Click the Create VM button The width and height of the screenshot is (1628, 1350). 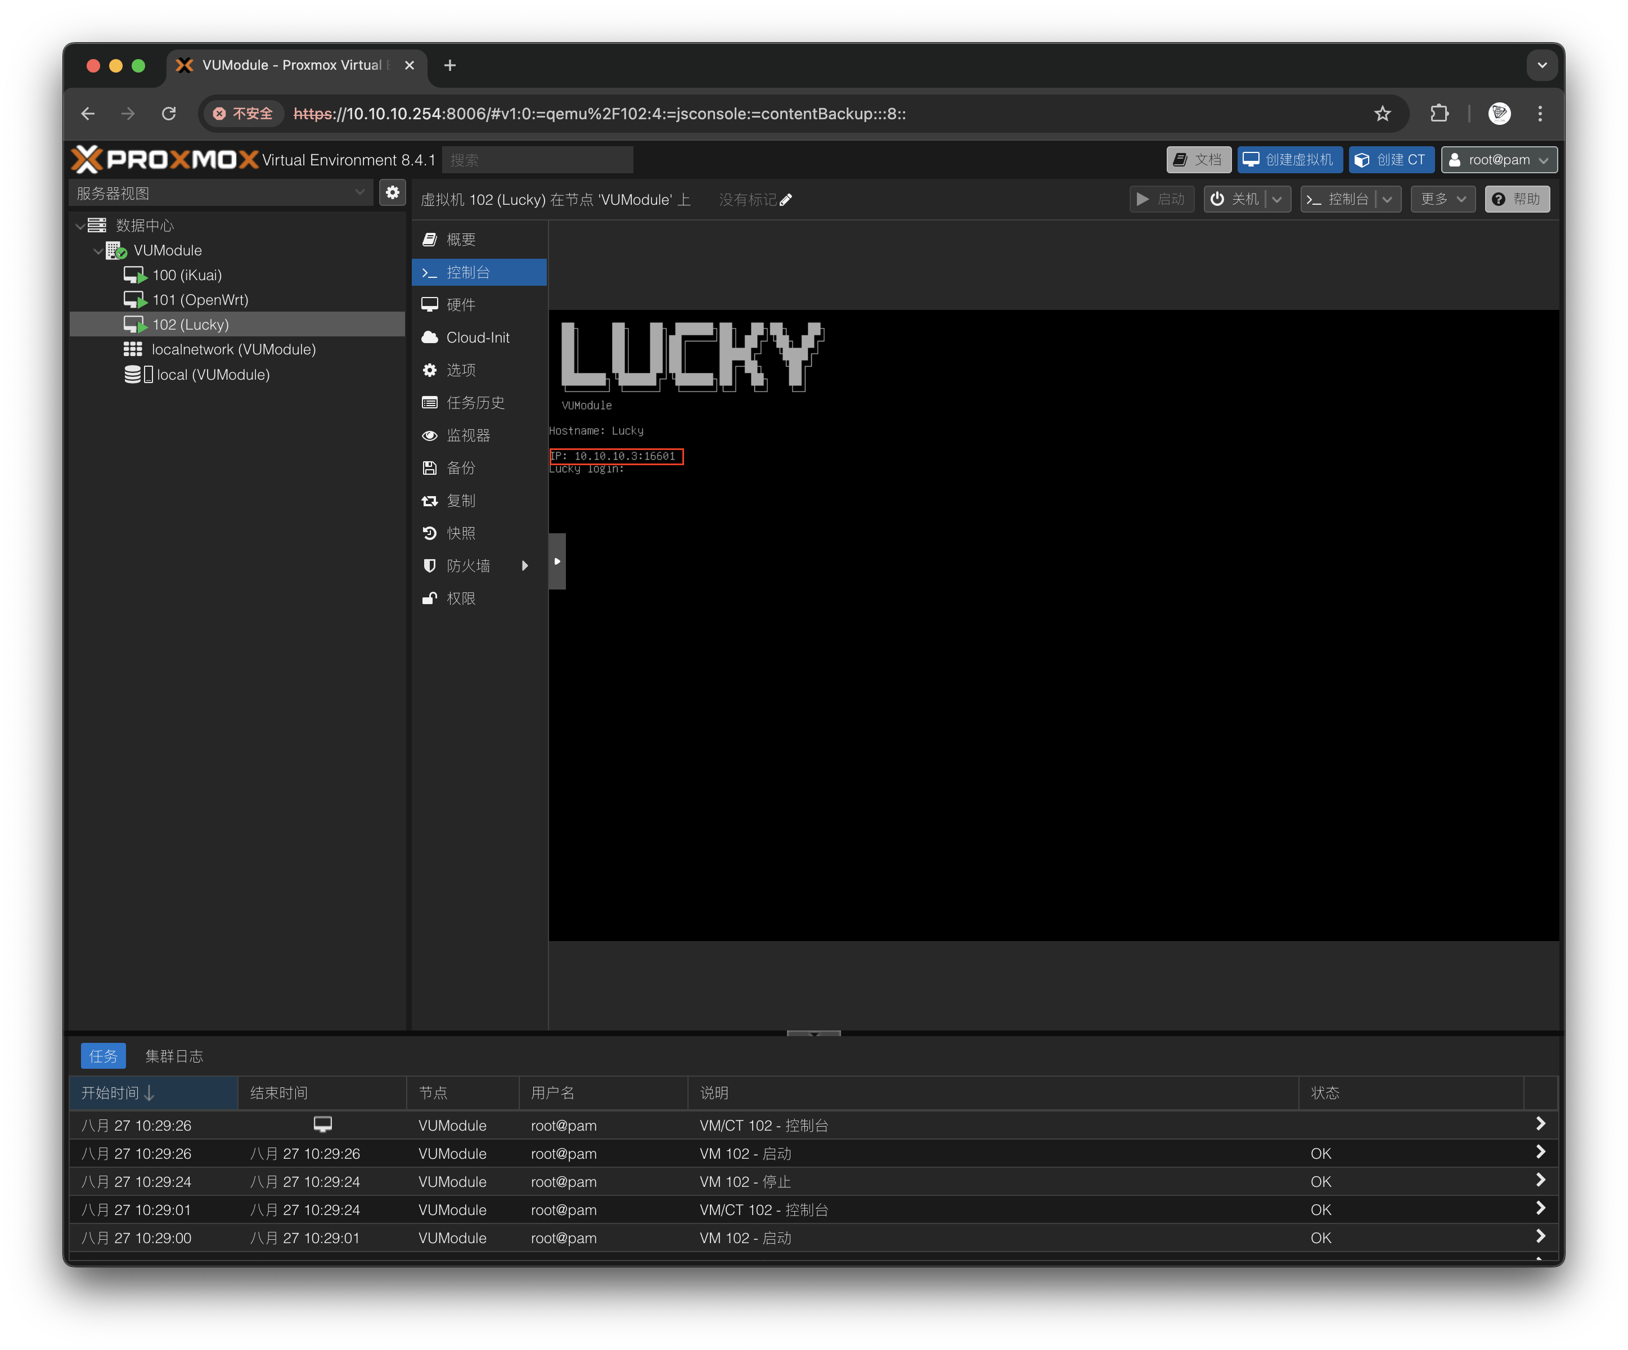click(1289, 160)
